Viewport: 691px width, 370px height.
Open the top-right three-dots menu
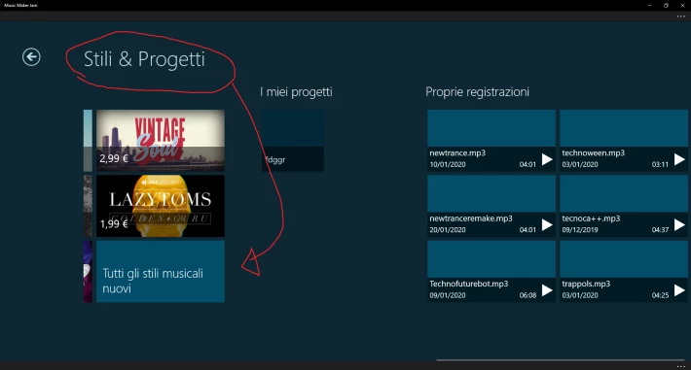[681, 17]
